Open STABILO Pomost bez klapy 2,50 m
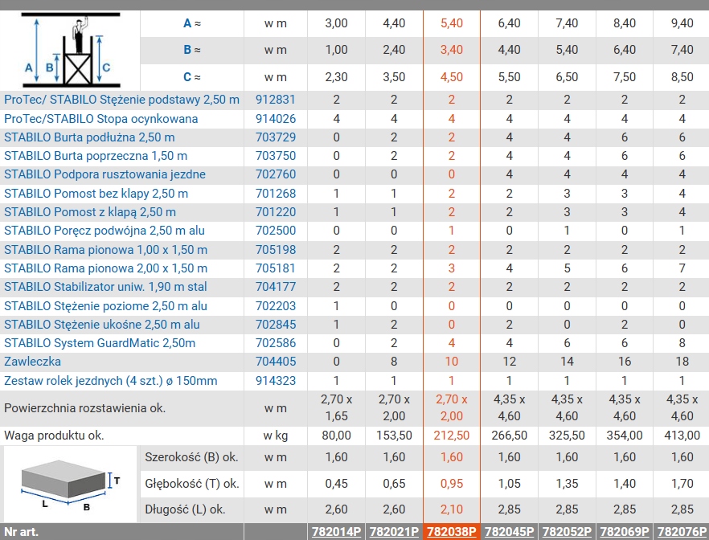709x540 pixels. click(96, 194)
